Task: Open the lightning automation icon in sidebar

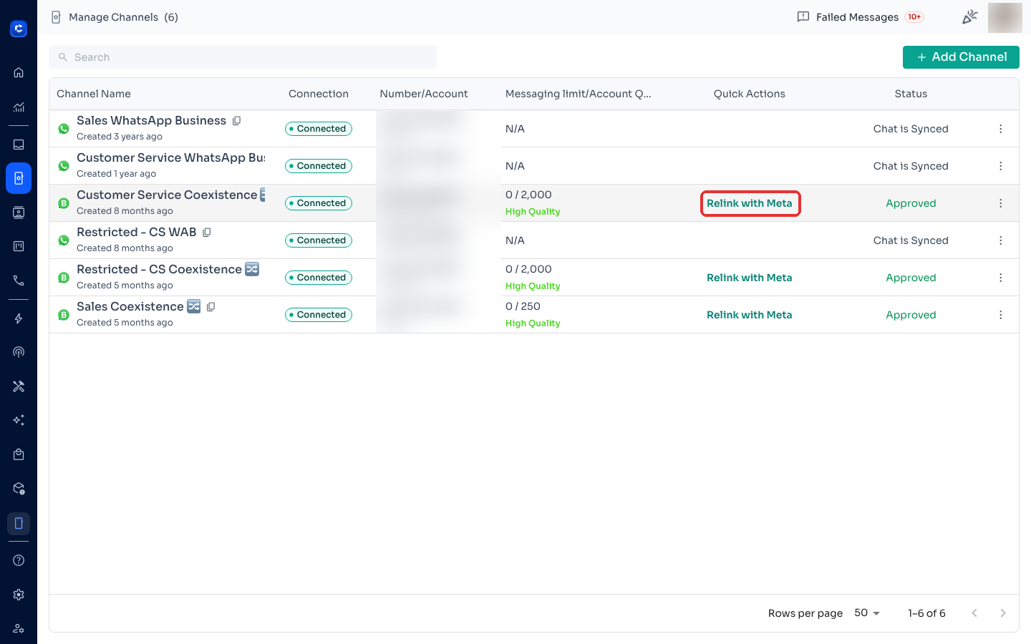Action: click(19, 318)
